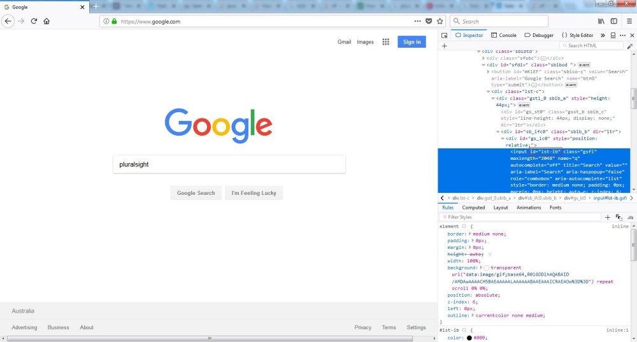Focus the Filter Styles field
This screenshot has width=637, height=342.
(520, 217)
